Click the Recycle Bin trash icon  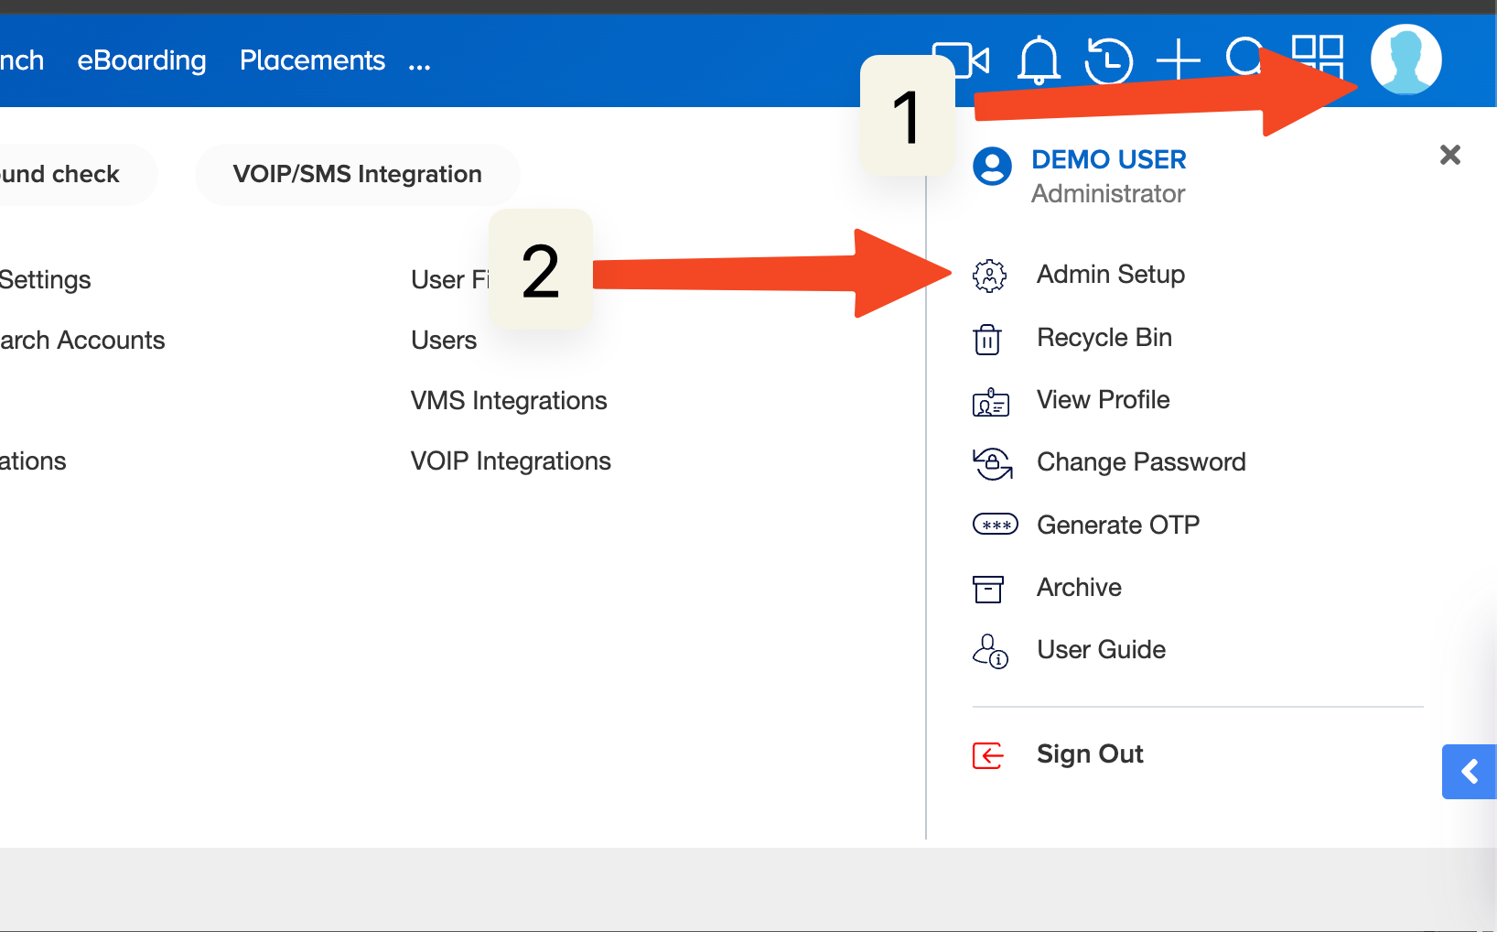click(987, 339)
